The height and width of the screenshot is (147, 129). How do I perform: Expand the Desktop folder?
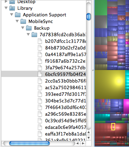6,1
